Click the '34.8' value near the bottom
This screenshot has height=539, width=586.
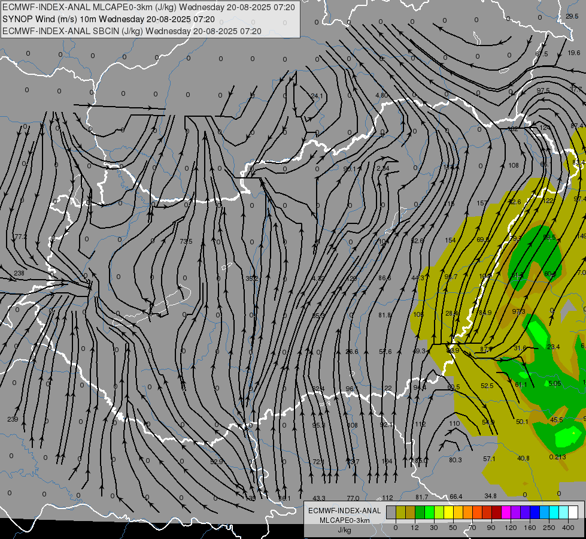(490, 496)
